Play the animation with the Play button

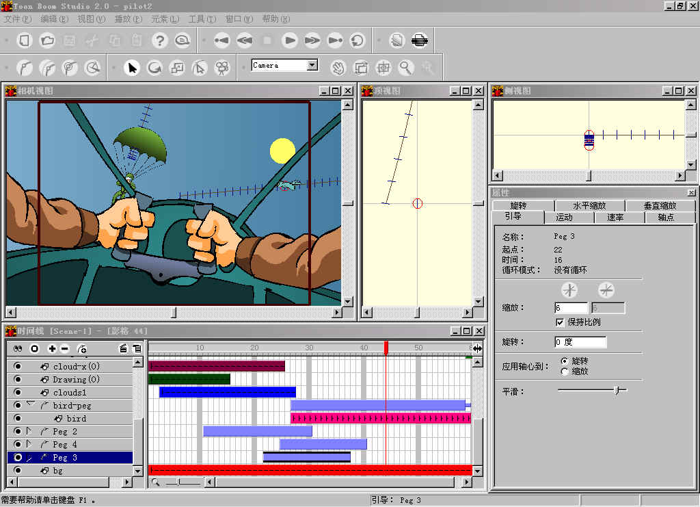click(x=290, y=40)
